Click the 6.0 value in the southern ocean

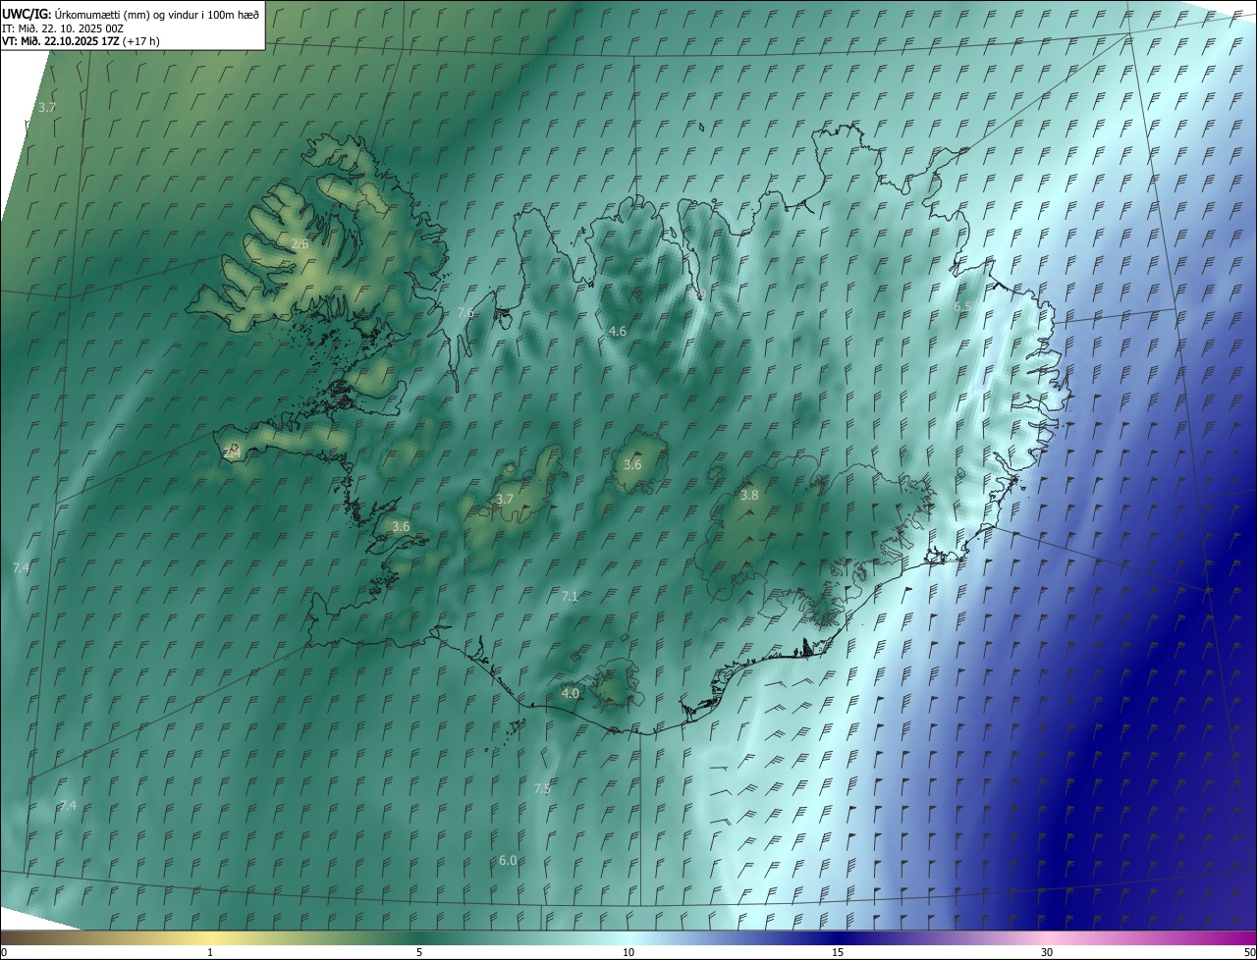[x=508, y=861]
